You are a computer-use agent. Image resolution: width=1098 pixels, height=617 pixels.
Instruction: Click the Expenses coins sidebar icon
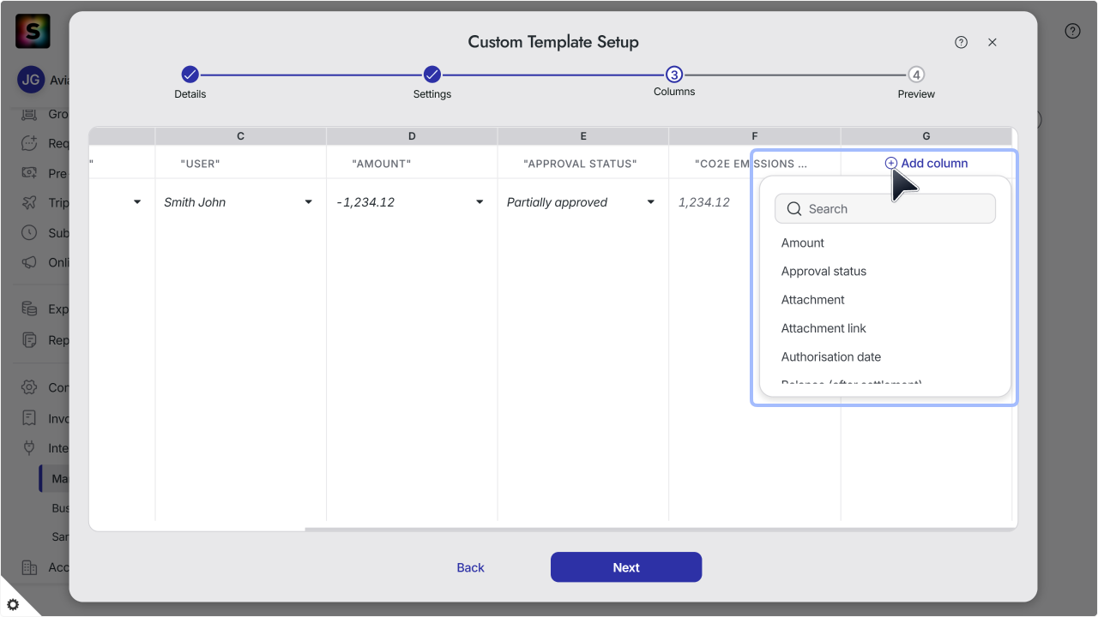click(29, 308)
